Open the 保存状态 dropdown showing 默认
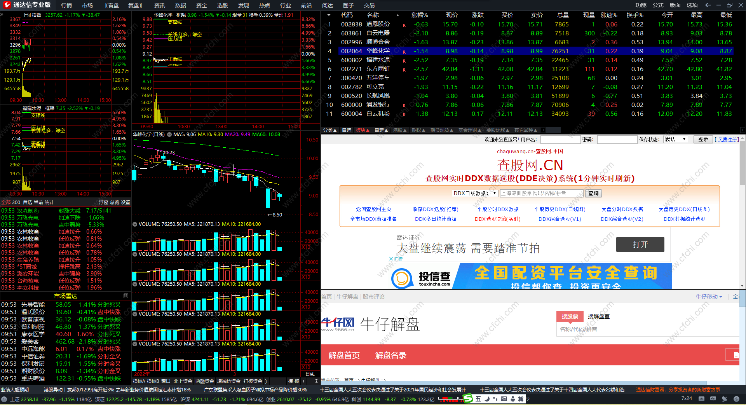This screenshot has height=405, width=746. pos(676,139)
